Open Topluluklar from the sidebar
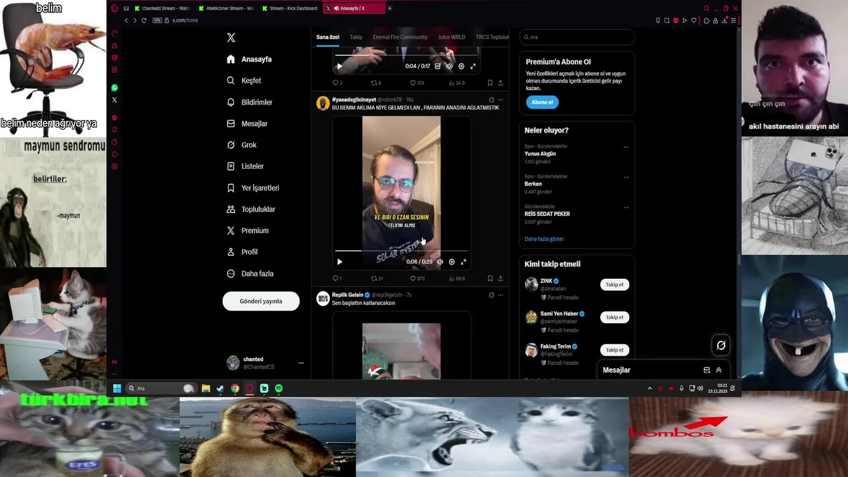The image size is (848, 477). pyautogui.click(x=251, y=209)
